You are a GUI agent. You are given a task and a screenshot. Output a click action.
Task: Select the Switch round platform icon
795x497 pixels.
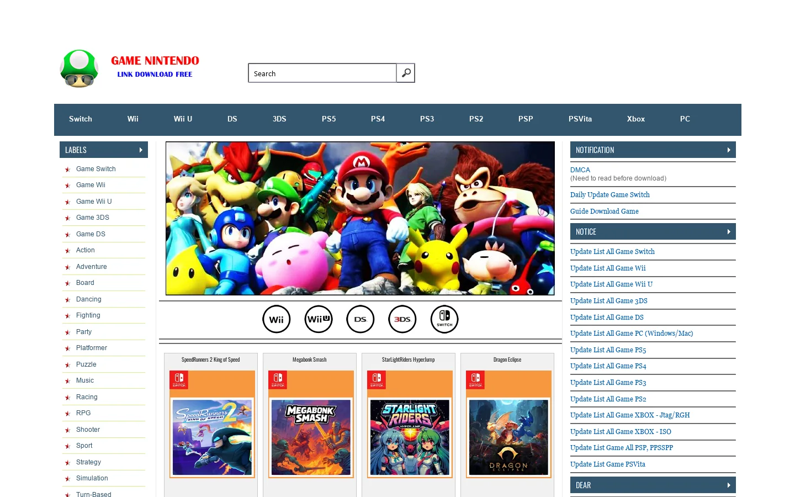444,319
